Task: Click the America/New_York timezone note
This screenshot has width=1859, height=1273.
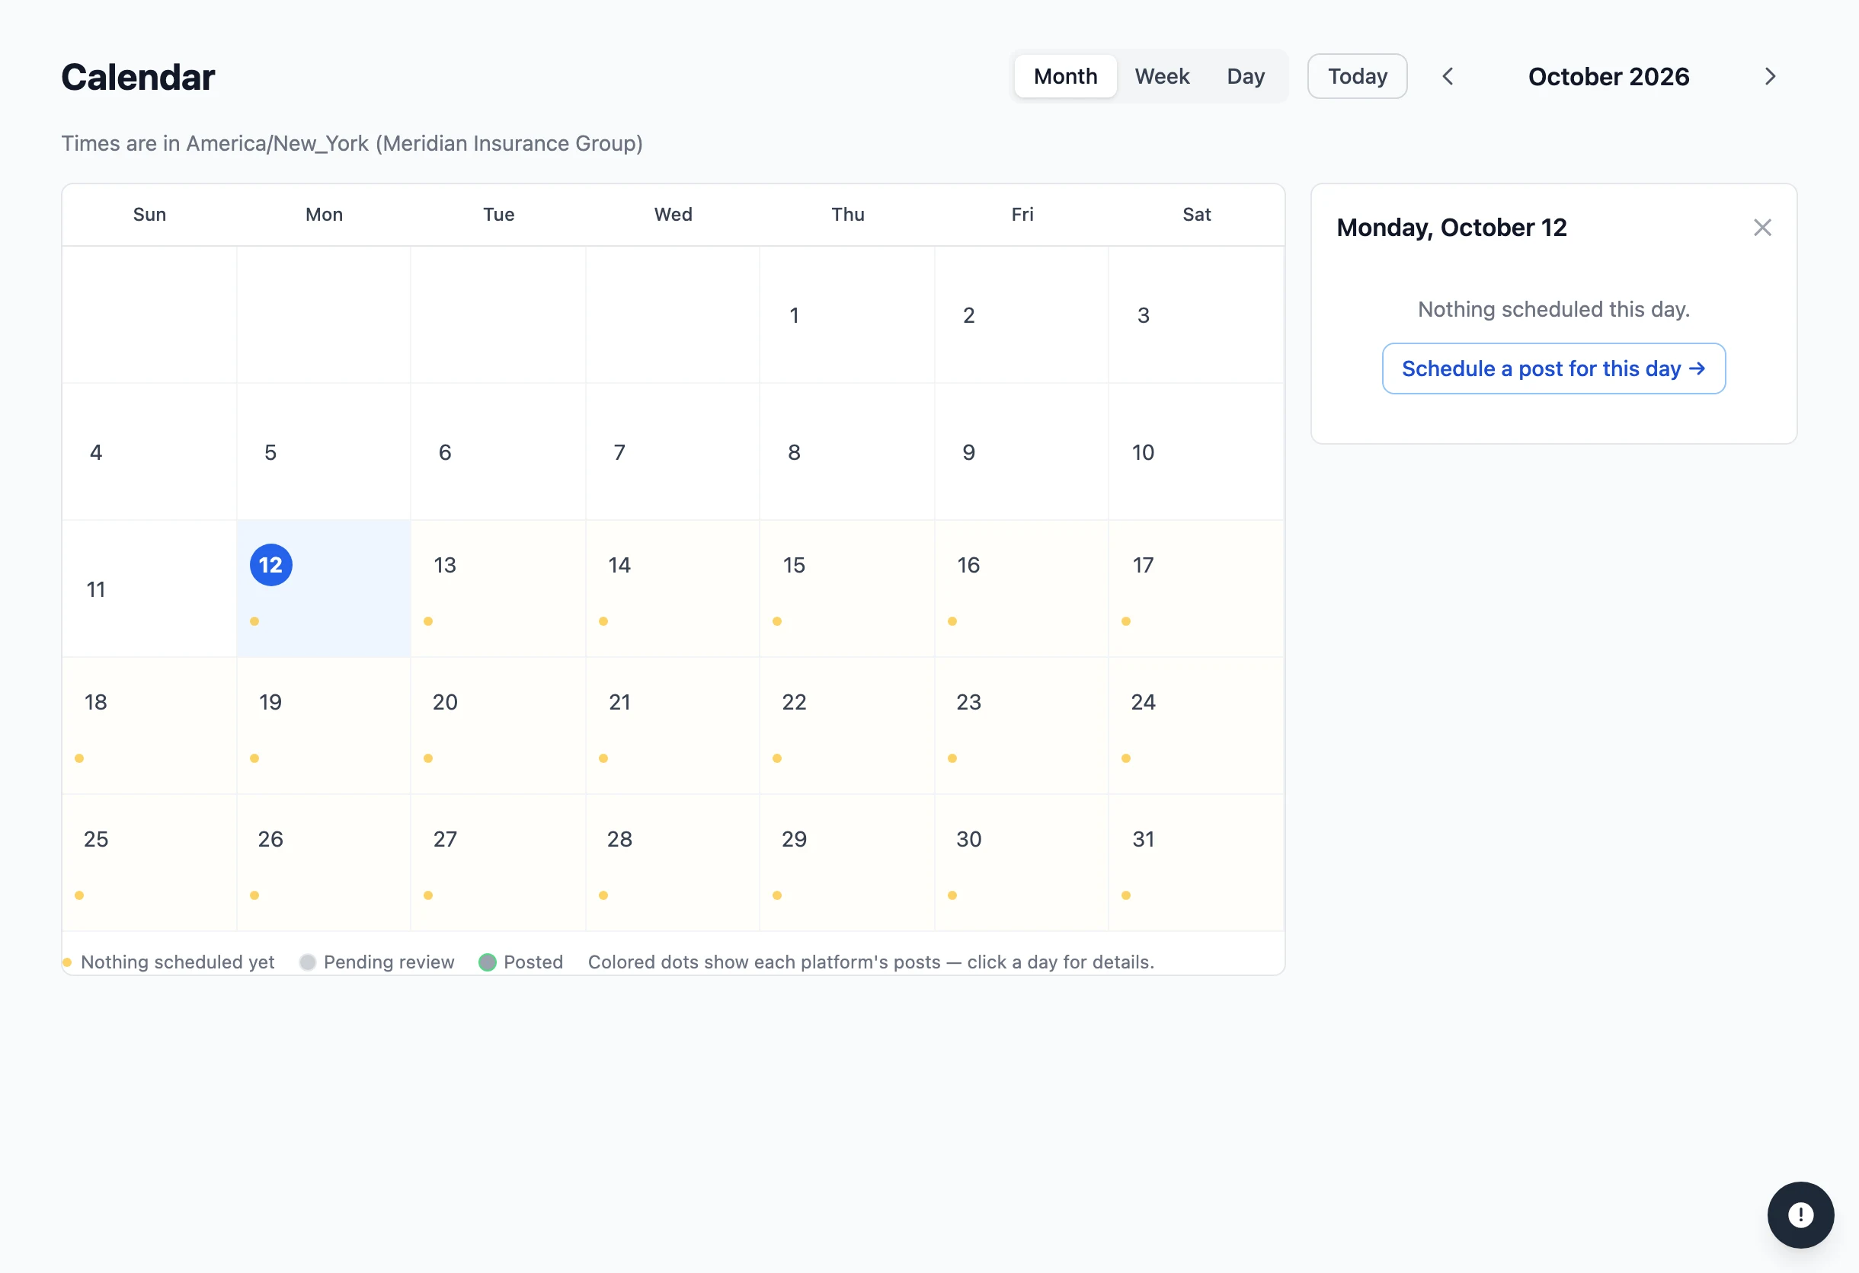Action: coord(352,144)
